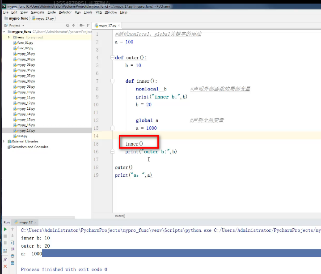Open mypy_05.py in project tree
The height and width of the screenshot is (274, 321).
(24, 64)
